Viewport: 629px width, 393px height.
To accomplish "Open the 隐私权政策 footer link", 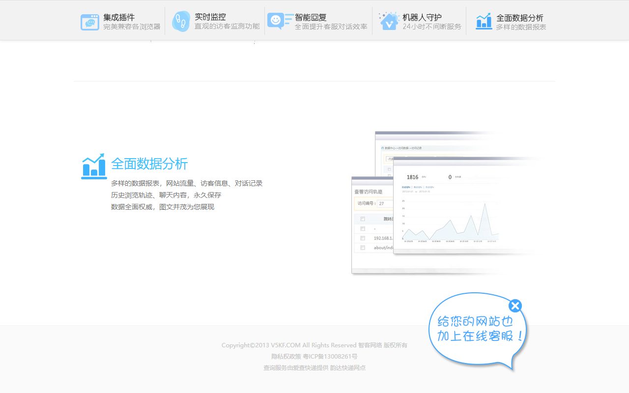I will pyautogui.click(x=286, y=356).
